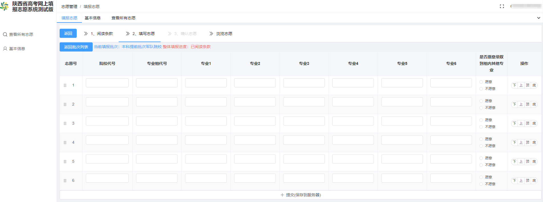Select 愿意 radio for preference 1
This screenshot has height=202, width=543.
pos(481,82)
